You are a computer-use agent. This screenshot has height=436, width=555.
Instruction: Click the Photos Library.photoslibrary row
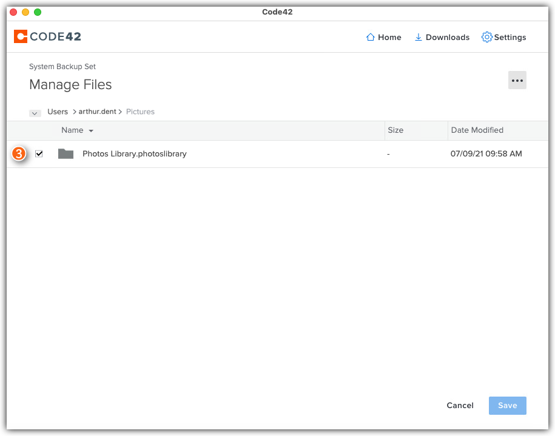134,153
